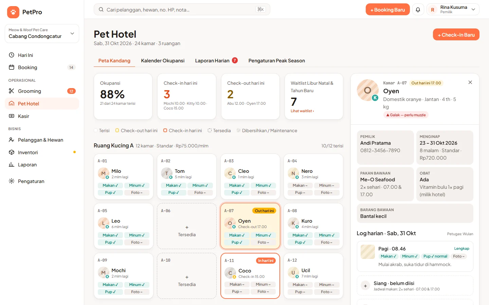Open the Rina Kusuma account menu

pyautogui.click(x=453, y=9)
